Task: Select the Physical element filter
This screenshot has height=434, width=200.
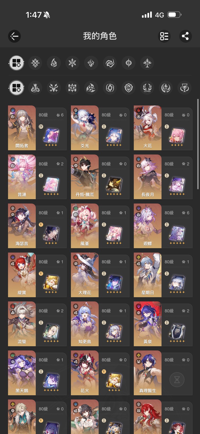Action: [35, 63]
